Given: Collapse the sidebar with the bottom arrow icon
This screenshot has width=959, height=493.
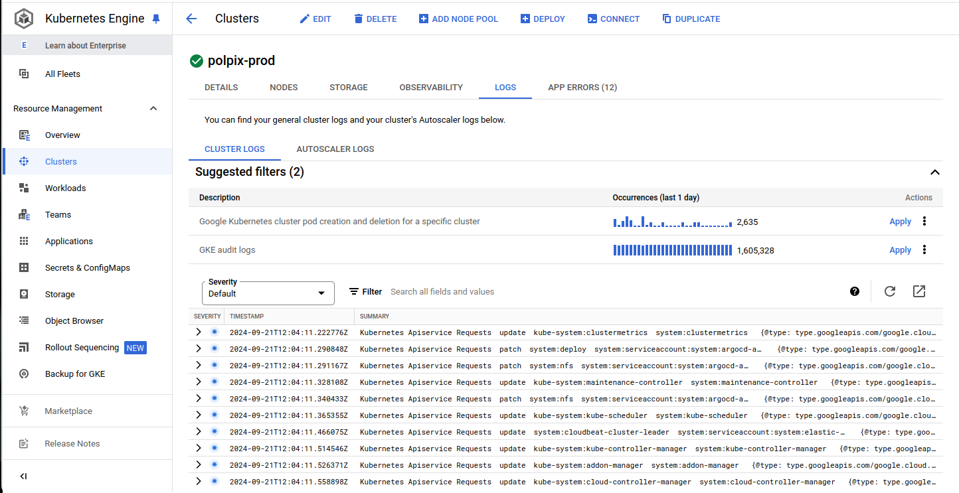Looking at the screenshot, I should (x=23, y=476).
